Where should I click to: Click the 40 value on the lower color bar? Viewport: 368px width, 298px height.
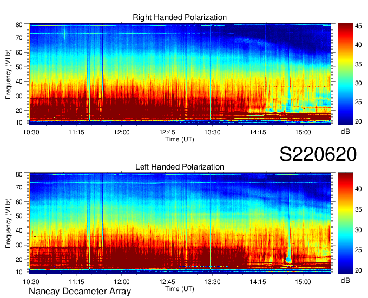(x=358, y=189)
